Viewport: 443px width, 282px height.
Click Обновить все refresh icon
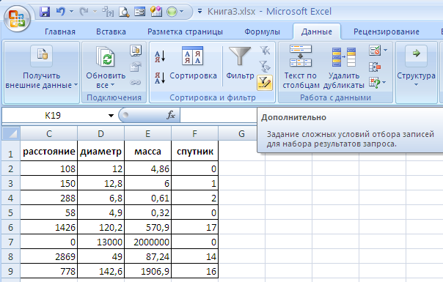106,56
